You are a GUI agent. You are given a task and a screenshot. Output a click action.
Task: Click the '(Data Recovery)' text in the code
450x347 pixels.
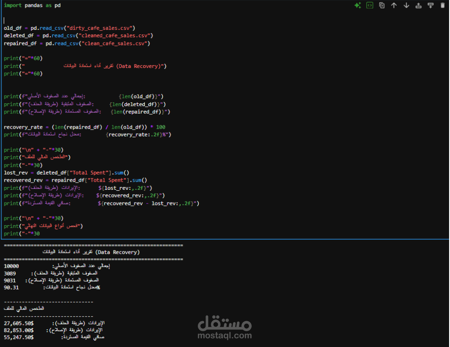(139, 66)
